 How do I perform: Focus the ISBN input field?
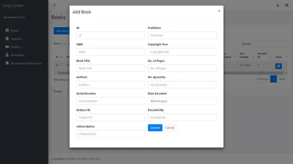tap(110, 52)
